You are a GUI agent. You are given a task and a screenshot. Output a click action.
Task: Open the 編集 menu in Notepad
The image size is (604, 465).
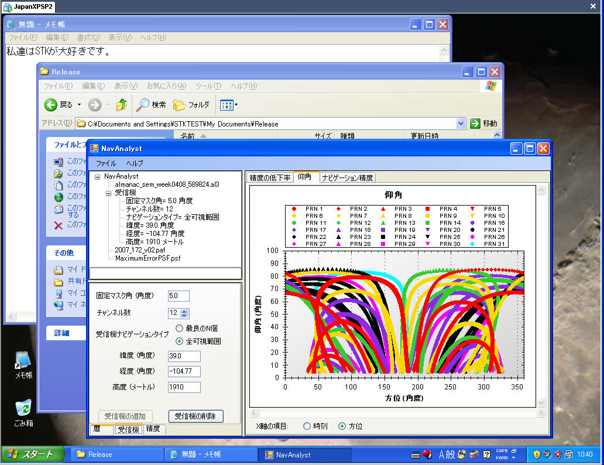coord(57,37)
